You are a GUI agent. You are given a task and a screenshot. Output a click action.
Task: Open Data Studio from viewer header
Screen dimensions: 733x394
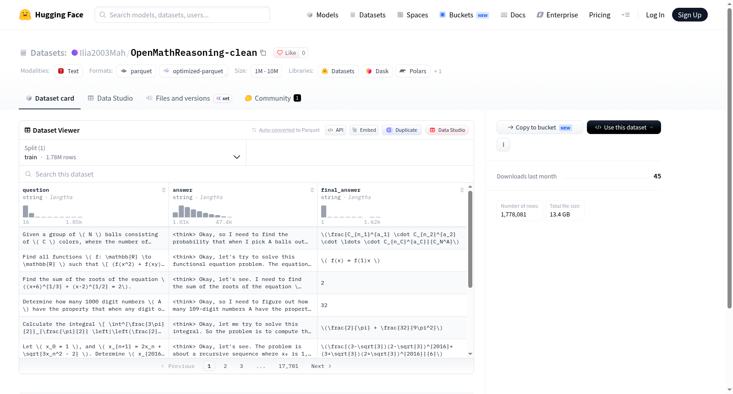(x=447, y=130)
